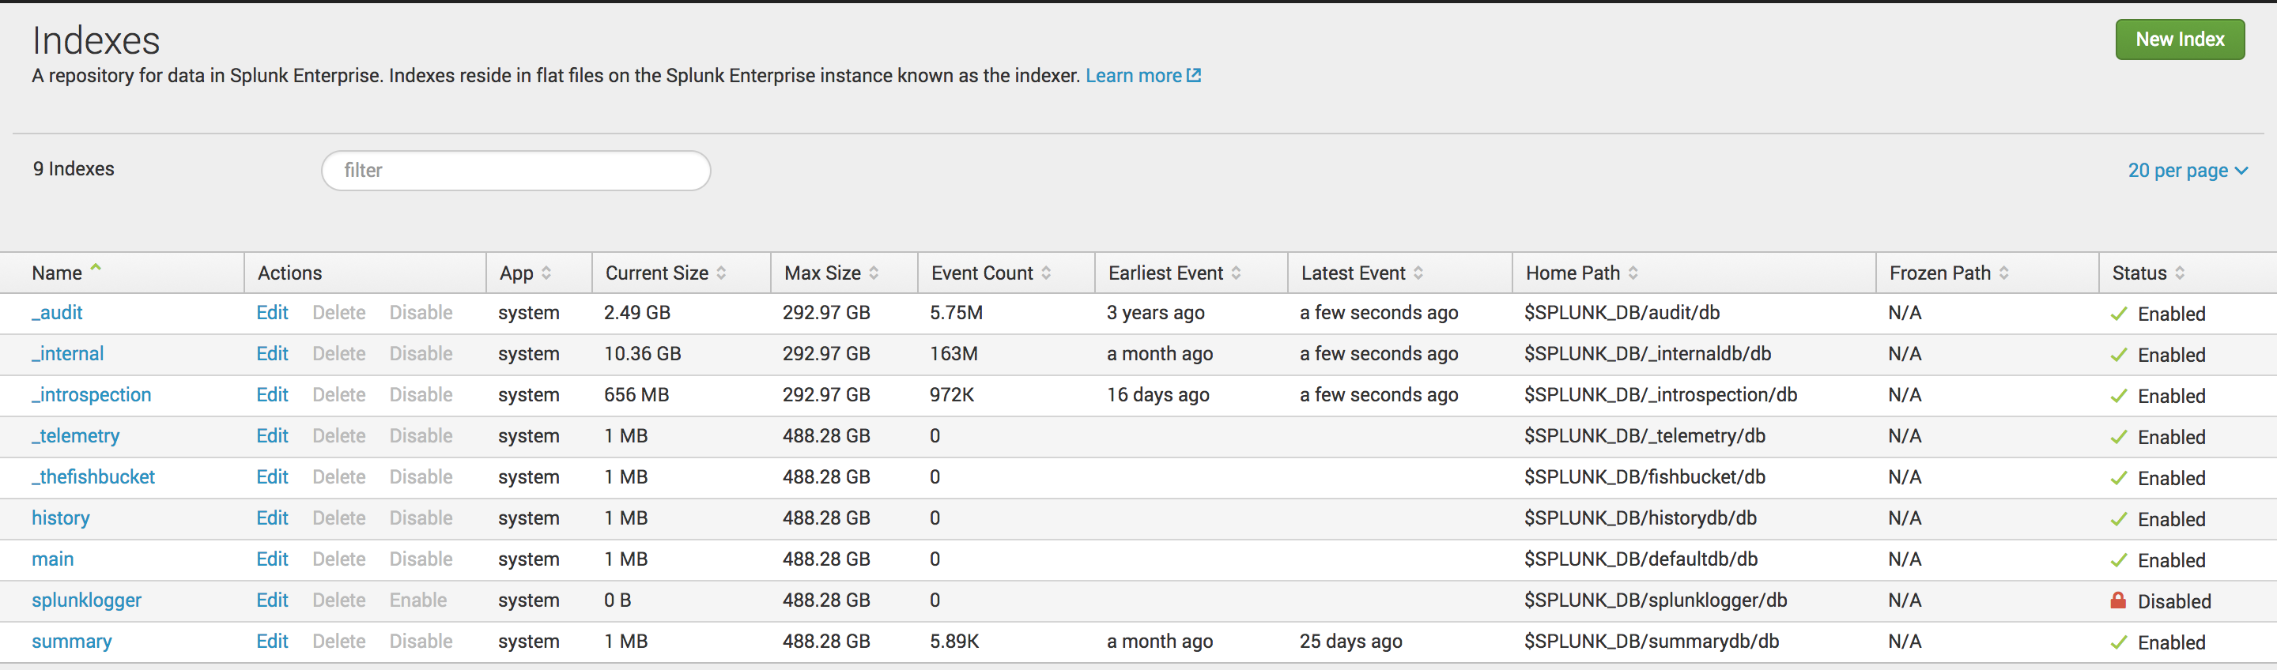Sort by the Status column header

[x=2139, y=273]
